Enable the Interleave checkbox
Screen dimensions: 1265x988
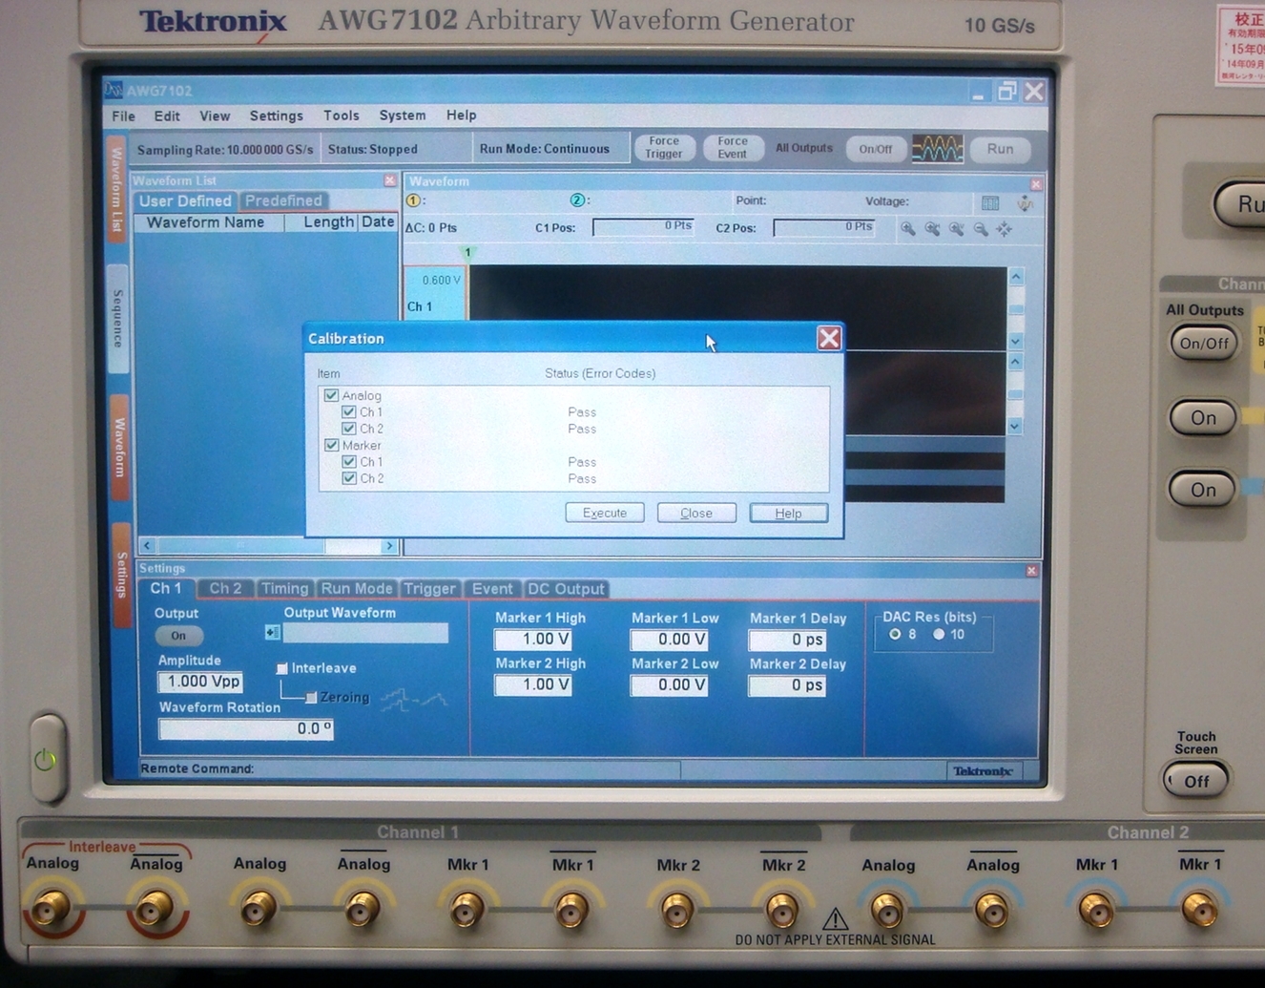(282, 668)
